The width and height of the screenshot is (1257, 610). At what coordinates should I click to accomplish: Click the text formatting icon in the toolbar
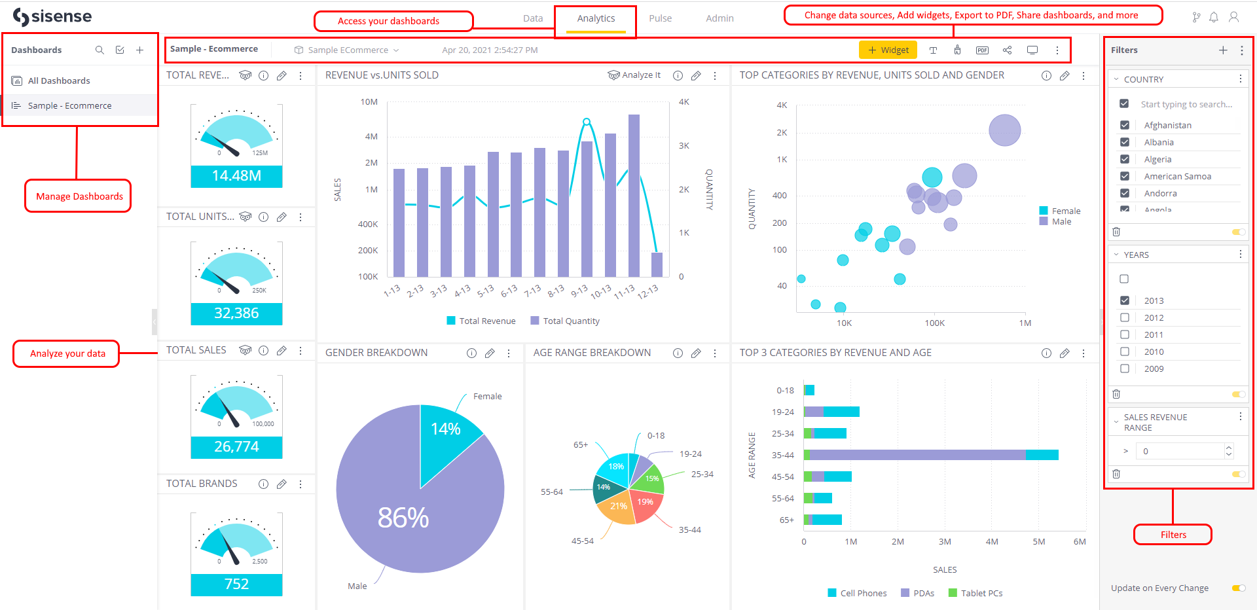933,50
